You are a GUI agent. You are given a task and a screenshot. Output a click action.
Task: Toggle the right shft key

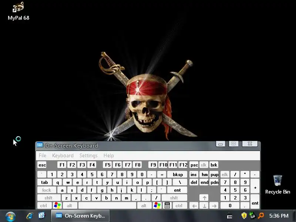click(x=174, y=198)
